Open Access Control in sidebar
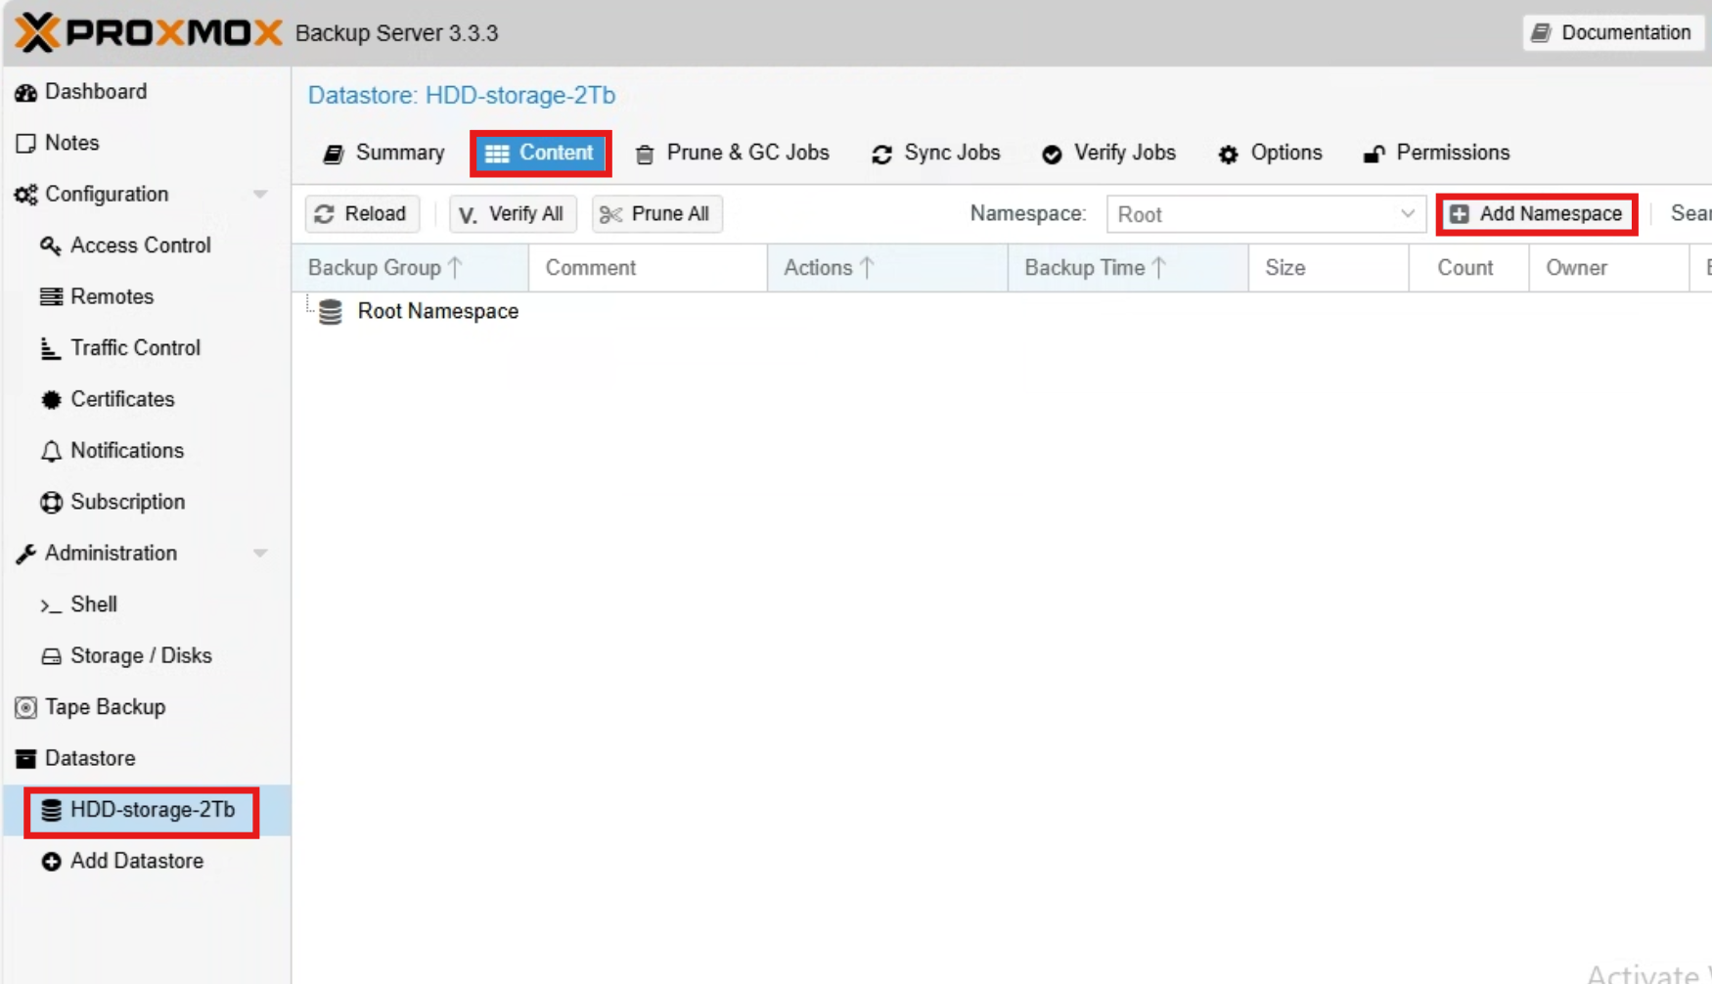The width and height of the screenshot is (1712, 984). pyautogui.click(x=147, y=246)
